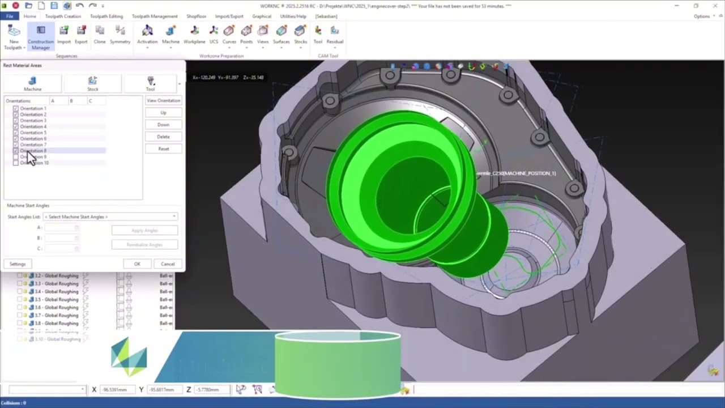Switch to the Toolpath Creation tab

point(63,16)
